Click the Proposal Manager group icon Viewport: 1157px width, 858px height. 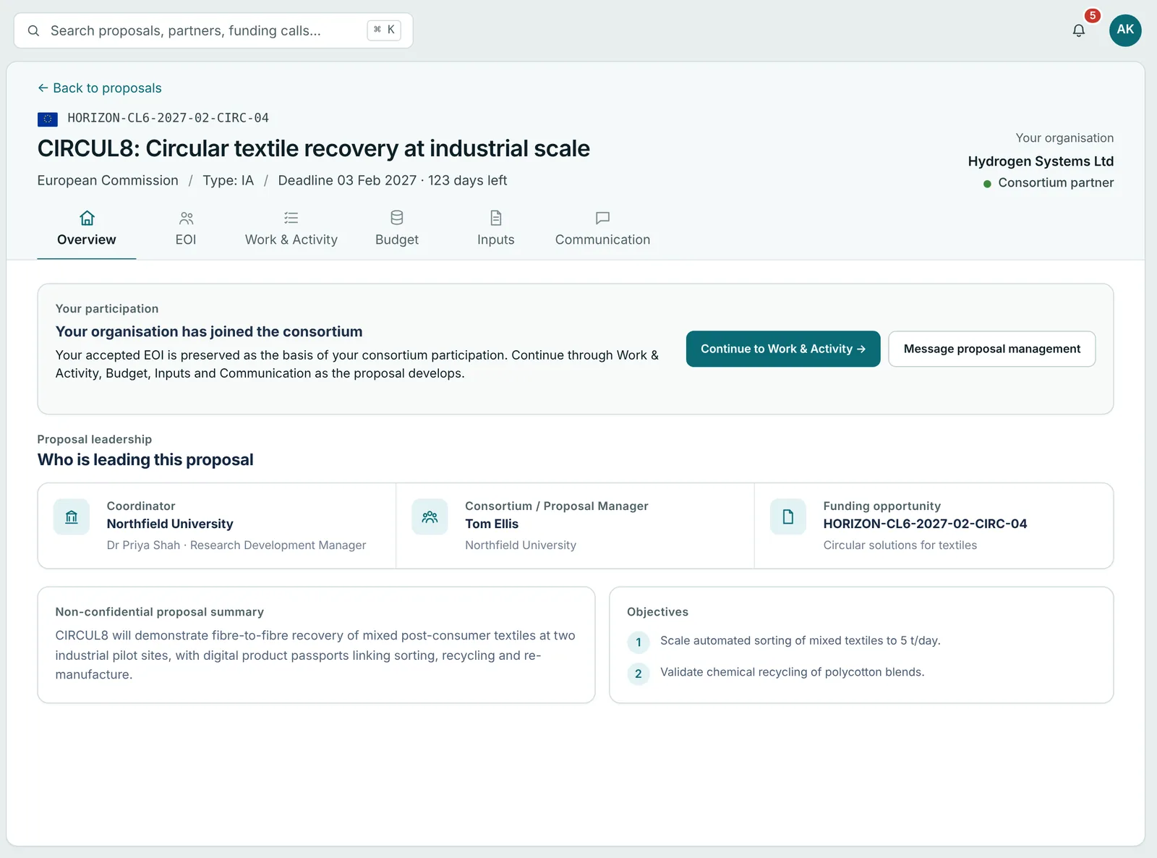pos(430,517)
